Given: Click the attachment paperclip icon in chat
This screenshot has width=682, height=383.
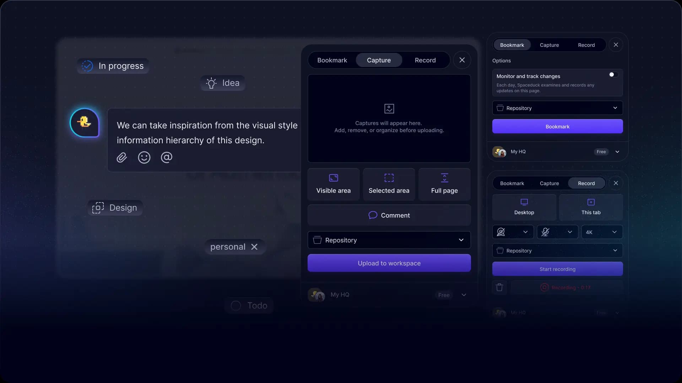Looking at the screenshot, I should [122, 157].
